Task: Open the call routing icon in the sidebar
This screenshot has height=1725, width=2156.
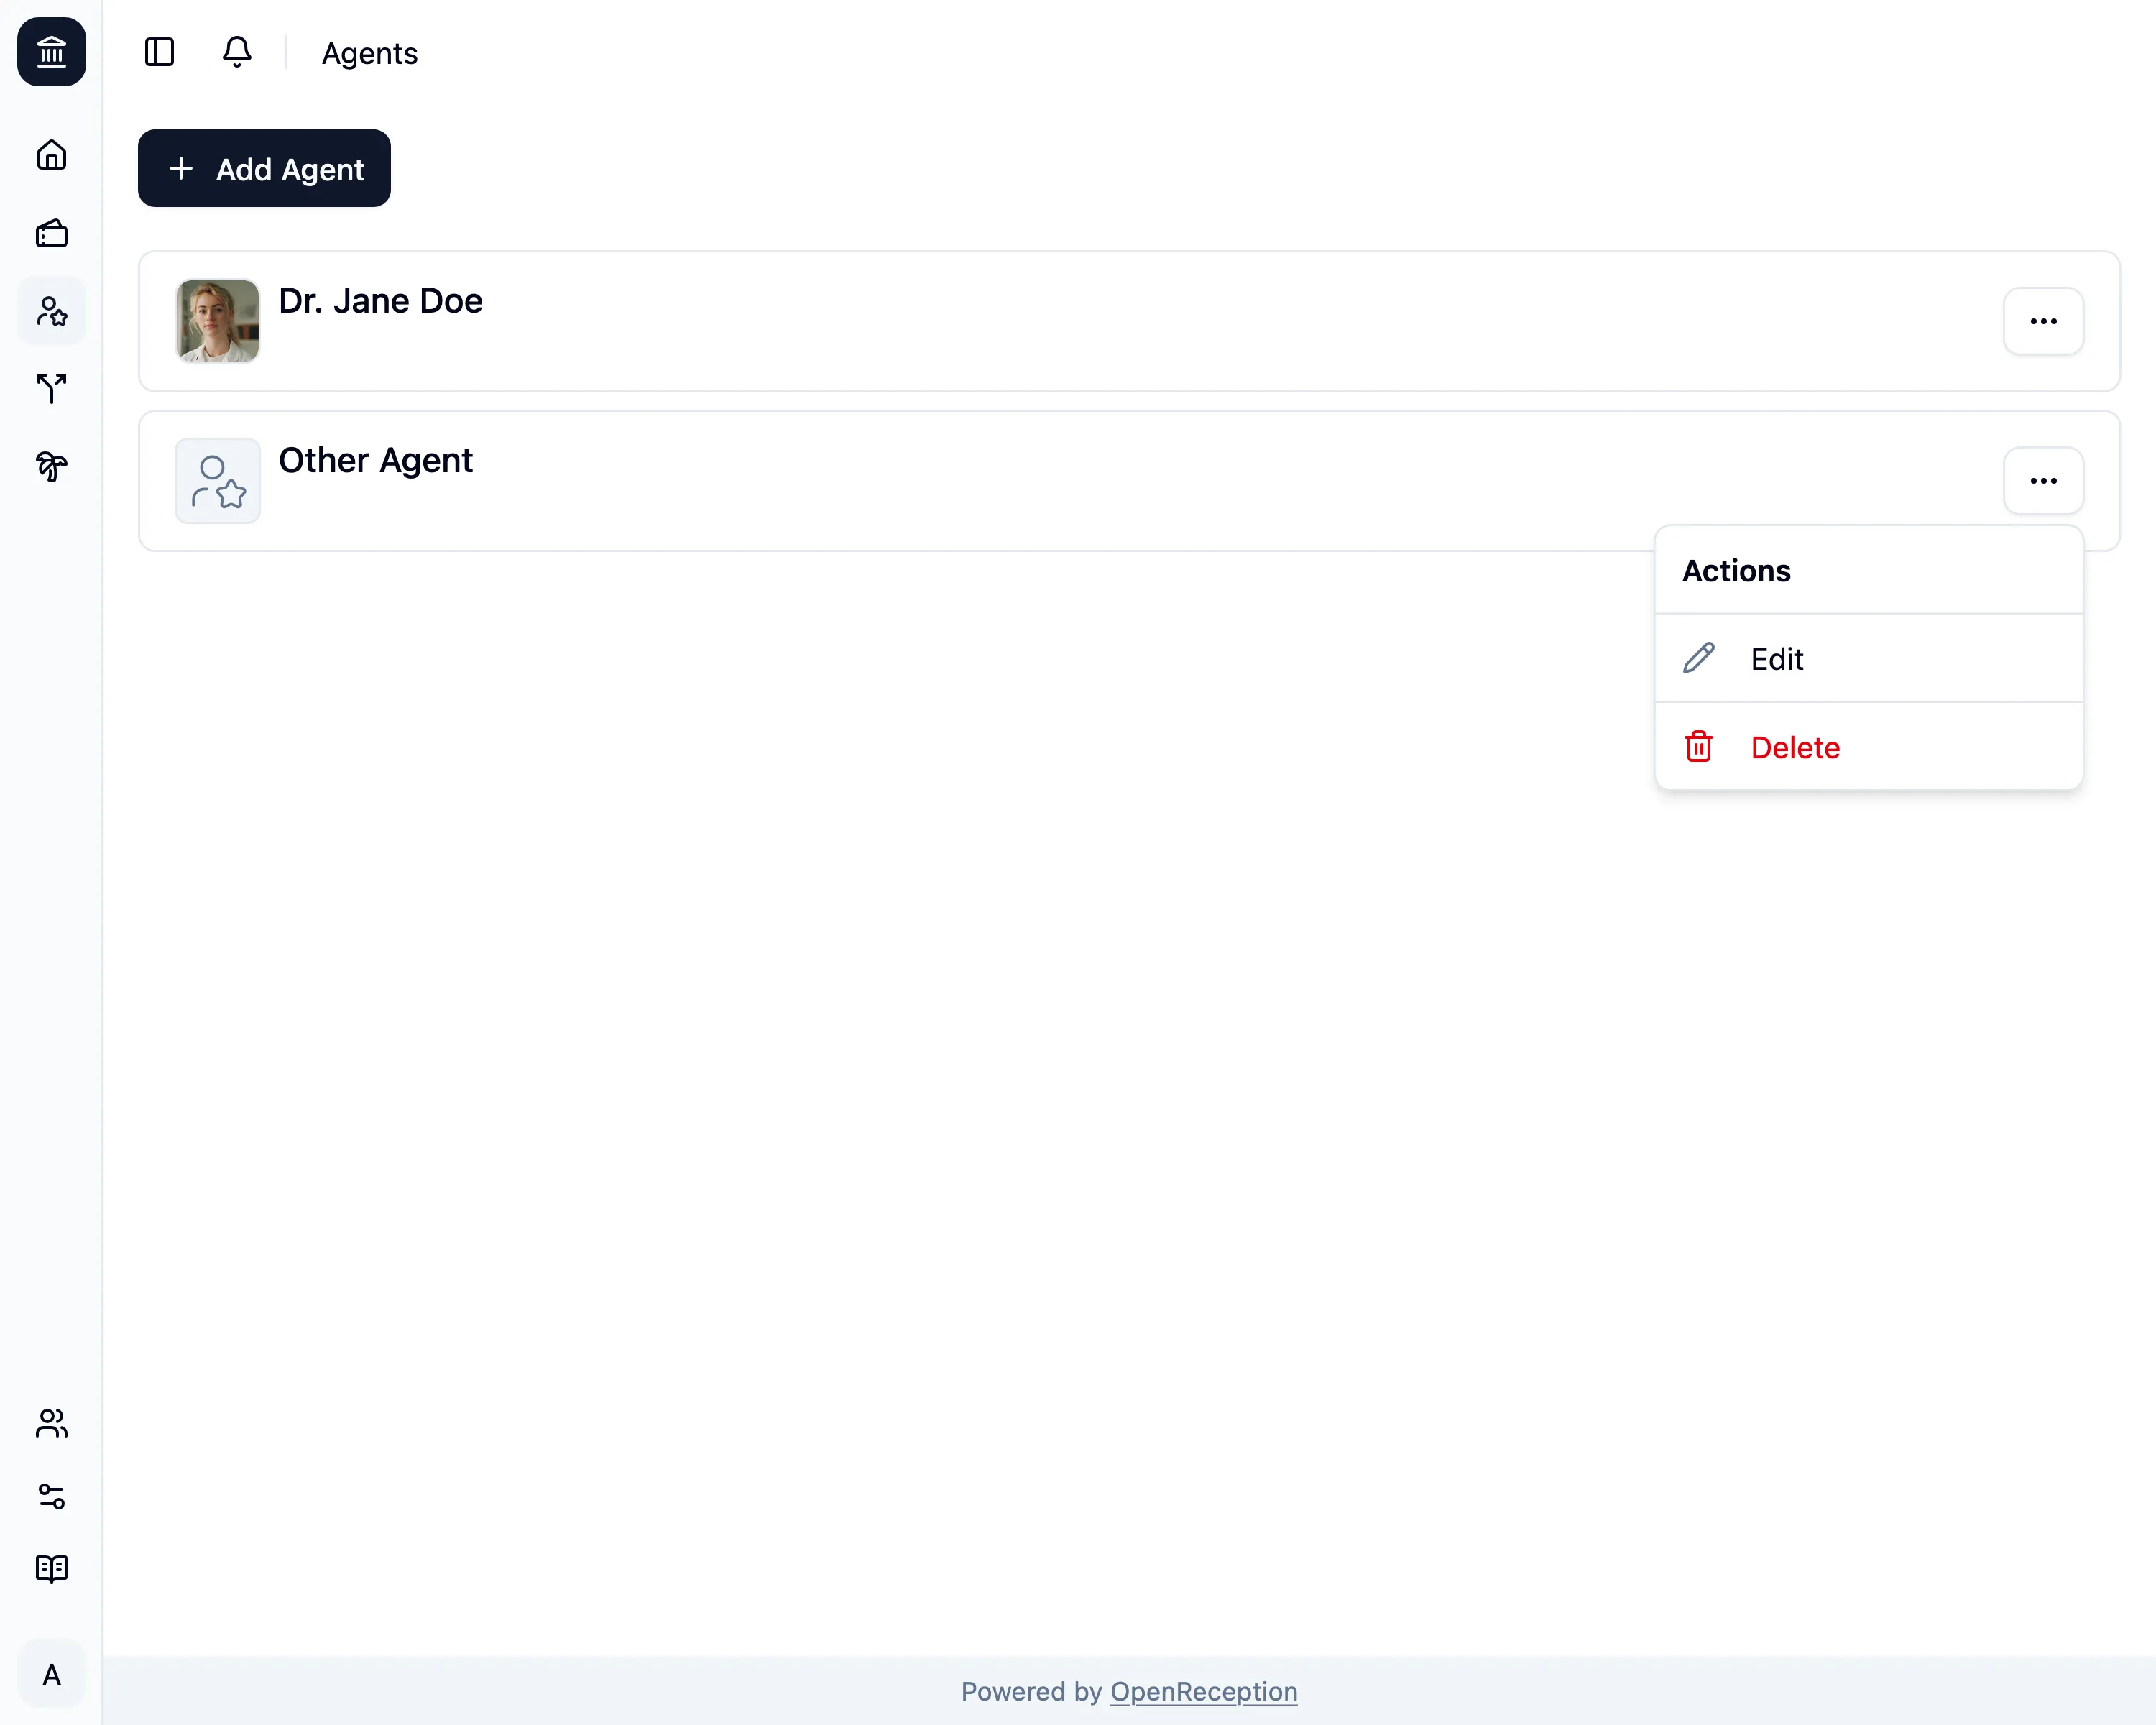Action: pyautogui.click(x=51, y=389)
